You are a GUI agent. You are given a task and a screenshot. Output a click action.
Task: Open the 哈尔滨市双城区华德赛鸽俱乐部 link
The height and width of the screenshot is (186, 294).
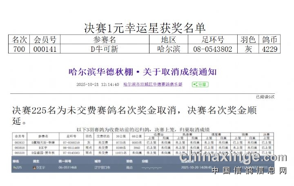tap(153, 84)
